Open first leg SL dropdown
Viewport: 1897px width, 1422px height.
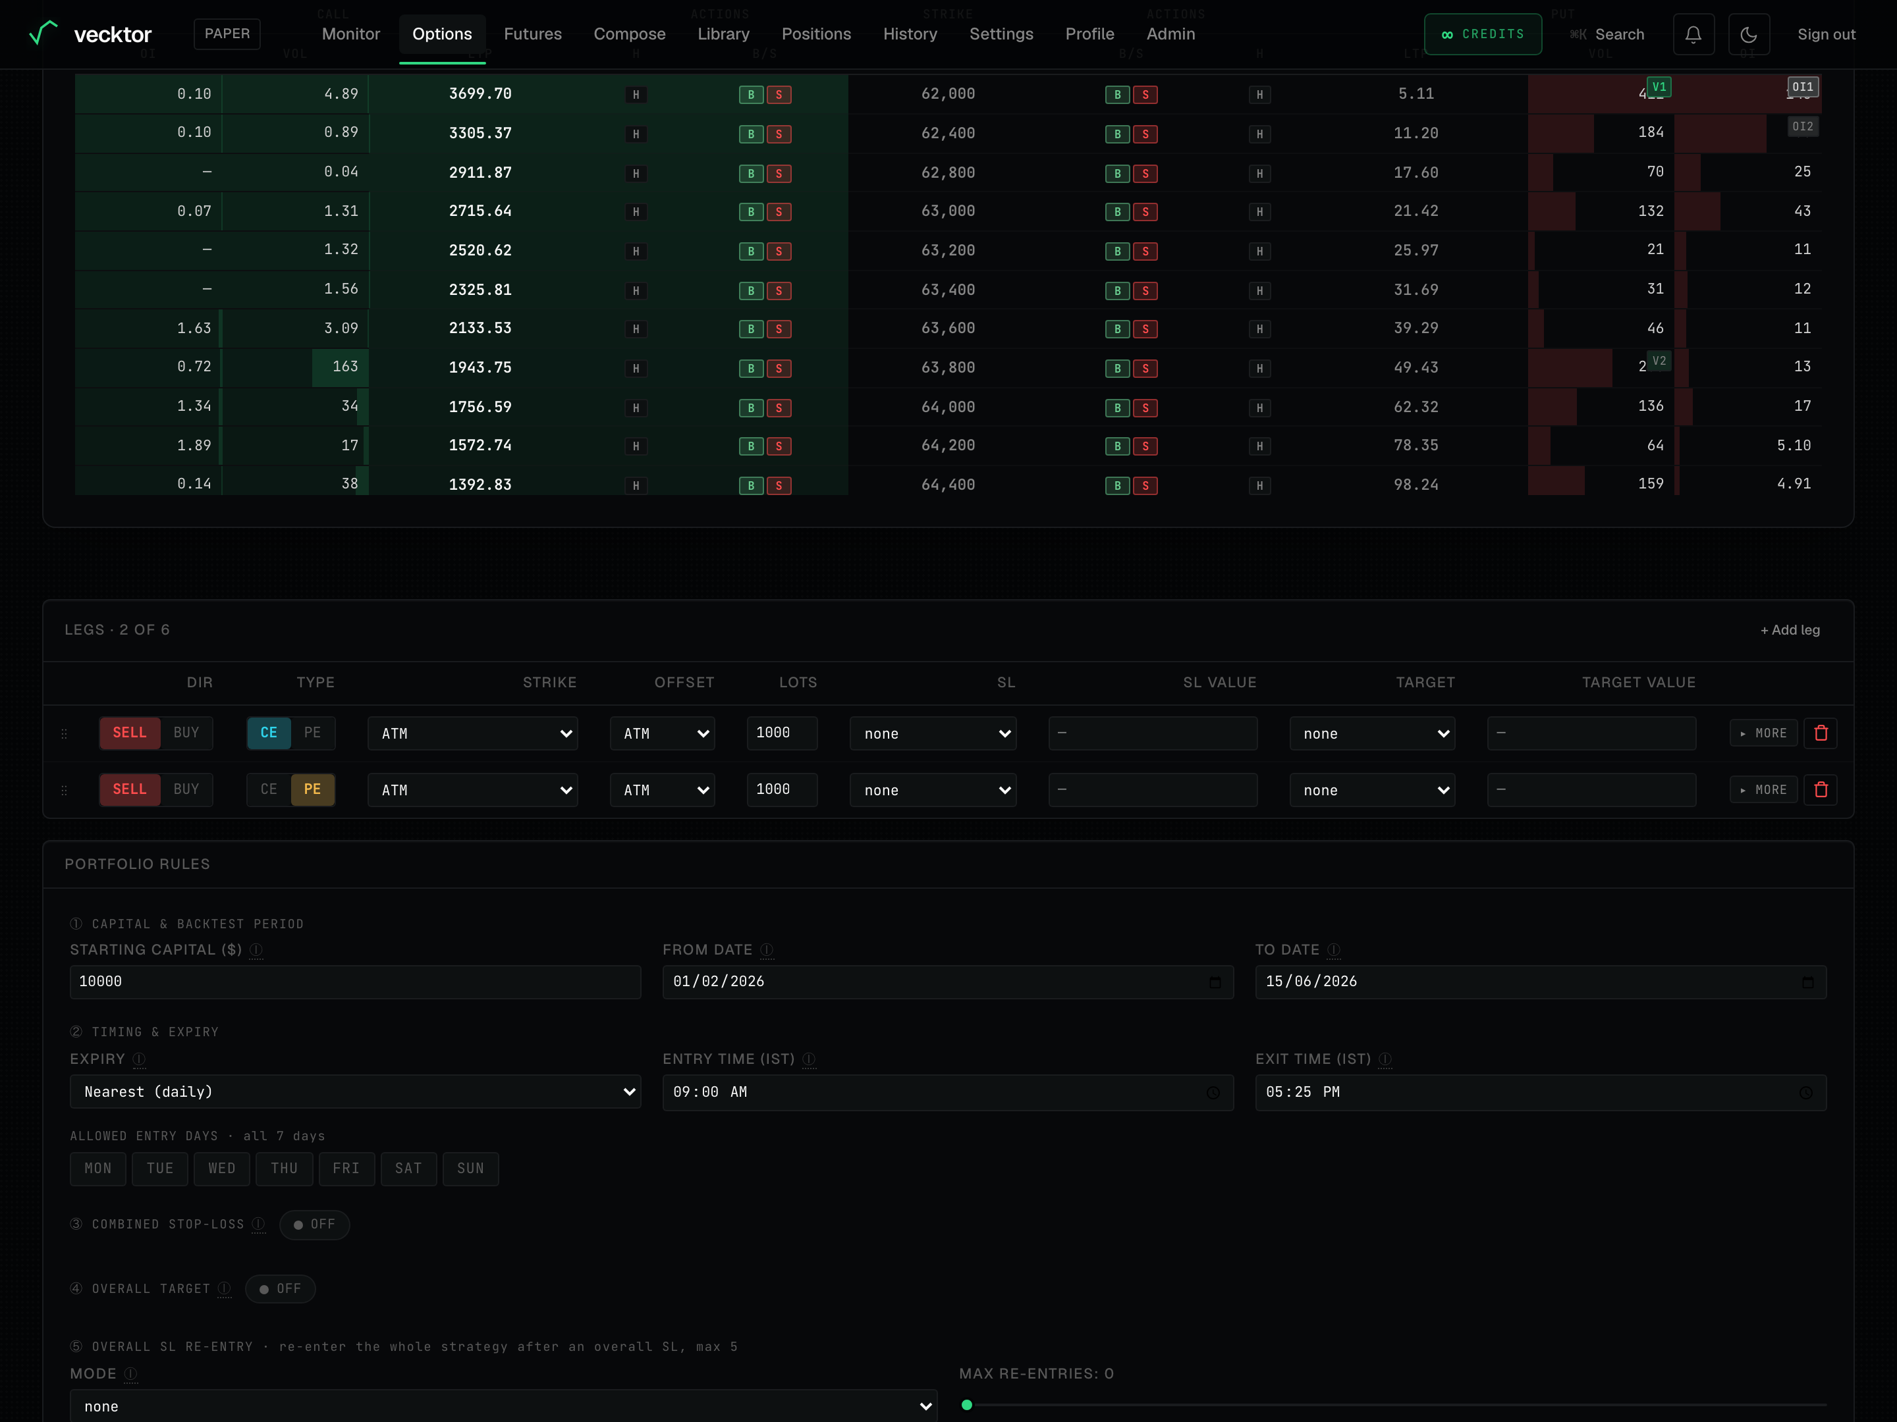(x=933, y=734)
